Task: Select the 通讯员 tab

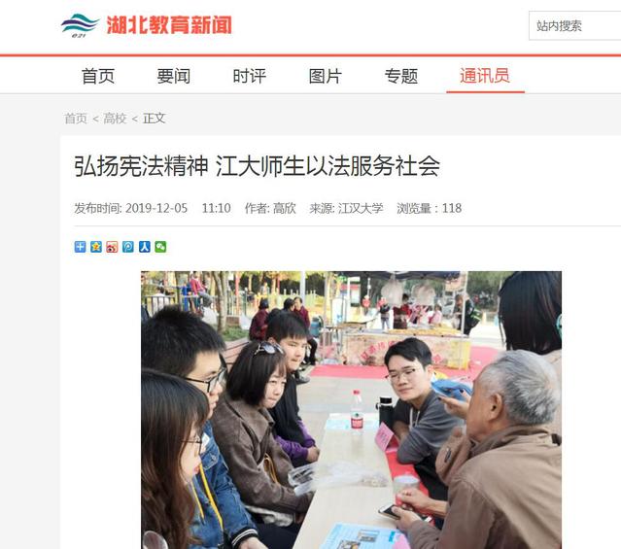Action: pos(485,76)
